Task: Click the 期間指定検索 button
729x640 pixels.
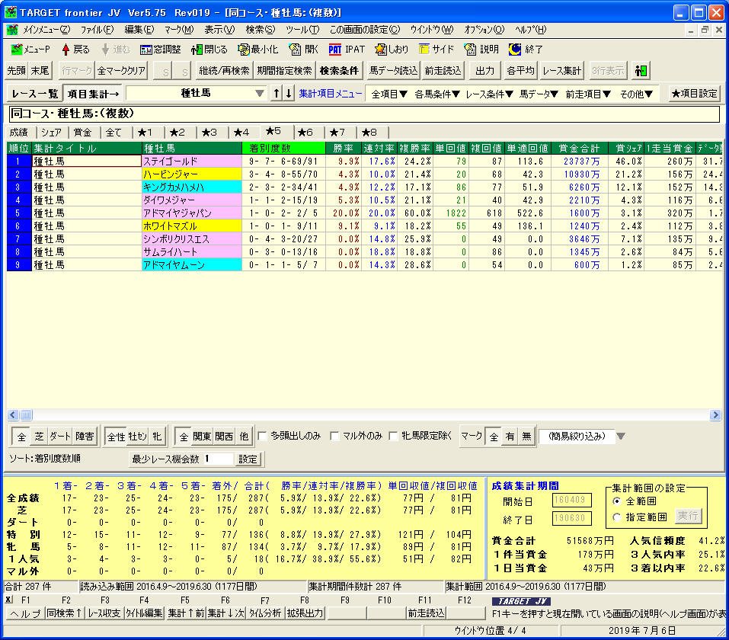Action: tap(285, 71)
